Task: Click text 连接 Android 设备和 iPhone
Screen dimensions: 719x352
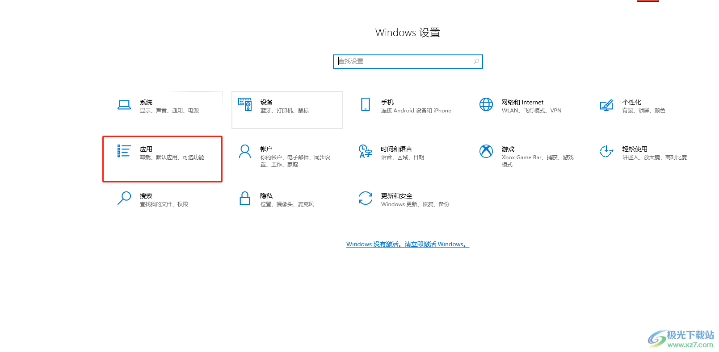Action: (416, 111)
